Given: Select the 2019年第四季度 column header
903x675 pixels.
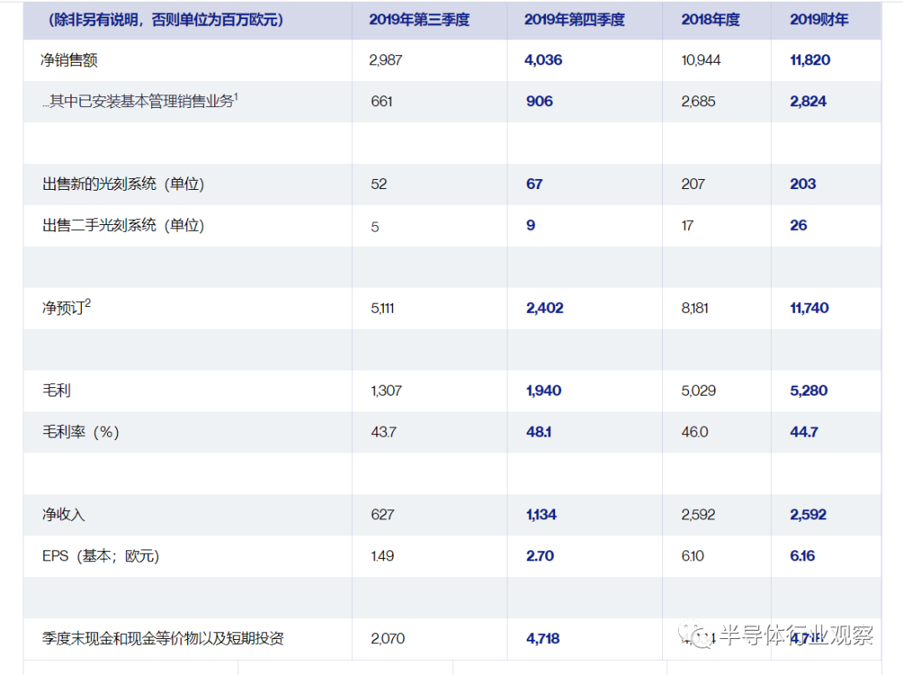Looking at the screenshot, I should click(x=574, y=19).
